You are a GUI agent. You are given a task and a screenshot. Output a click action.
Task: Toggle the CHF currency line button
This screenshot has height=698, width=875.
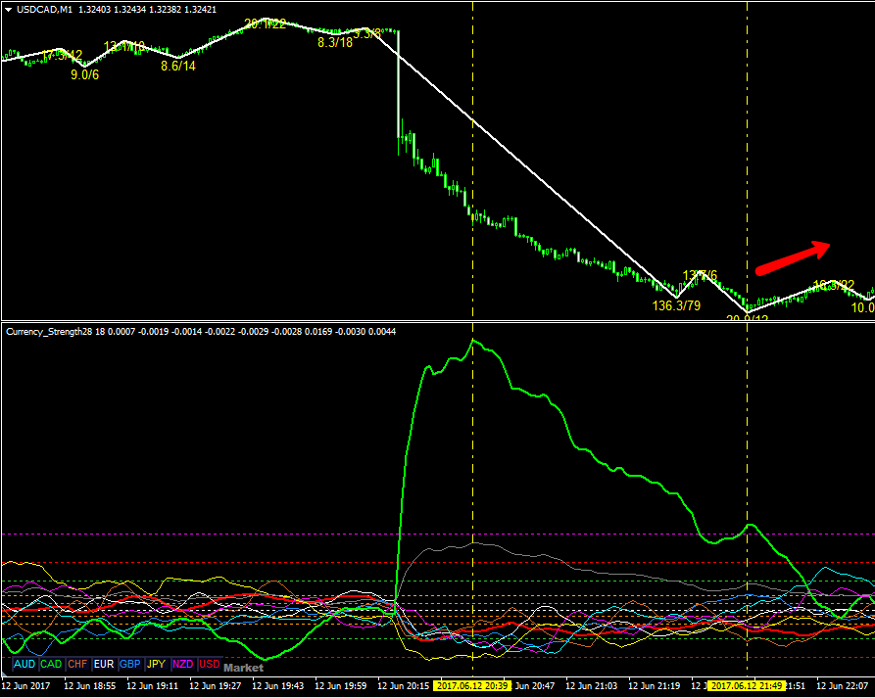(x=77, y=665)
